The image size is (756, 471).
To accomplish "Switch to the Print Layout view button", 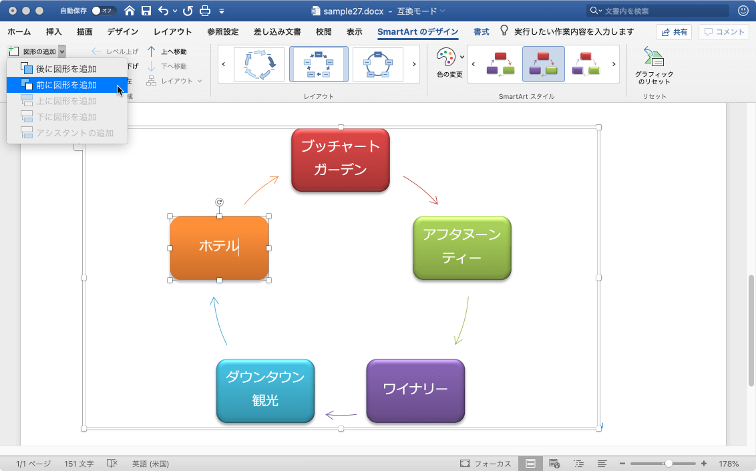I will pos(530,463).
